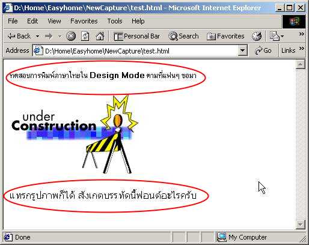Click the Windows logo throbber
Screen dimensions: 309x245
coord(294,22)
